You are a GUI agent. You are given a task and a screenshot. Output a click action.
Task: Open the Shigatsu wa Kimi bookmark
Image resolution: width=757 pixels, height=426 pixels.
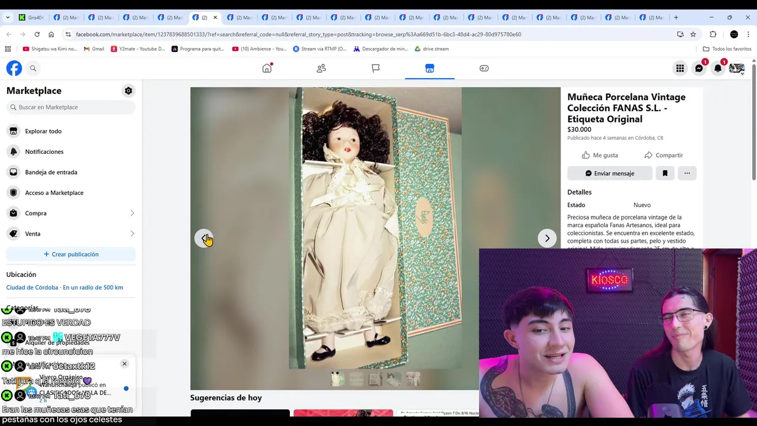point(50,49)
